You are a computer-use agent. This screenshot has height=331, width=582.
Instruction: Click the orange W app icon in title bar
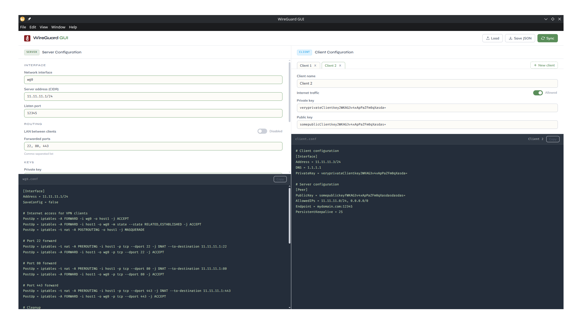[22, 19]
